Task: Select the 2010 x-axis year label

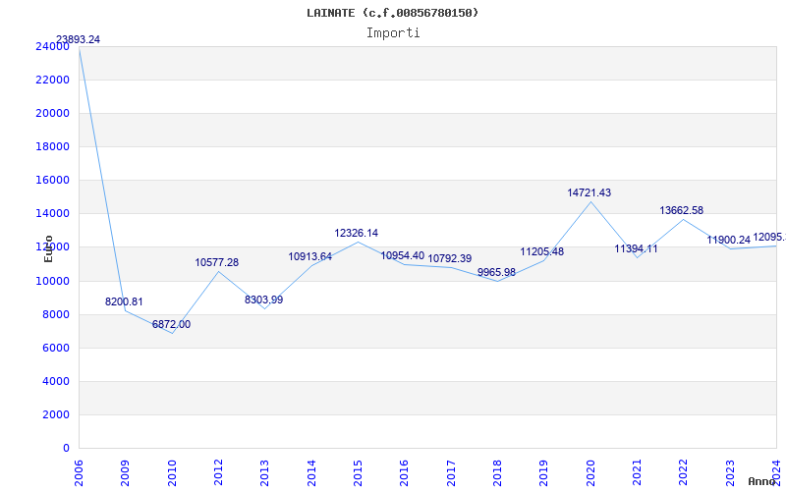Action: tap(171, 473)
